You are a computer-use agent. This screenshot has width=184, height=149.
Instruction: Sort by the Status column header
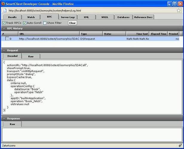[114, 34]
